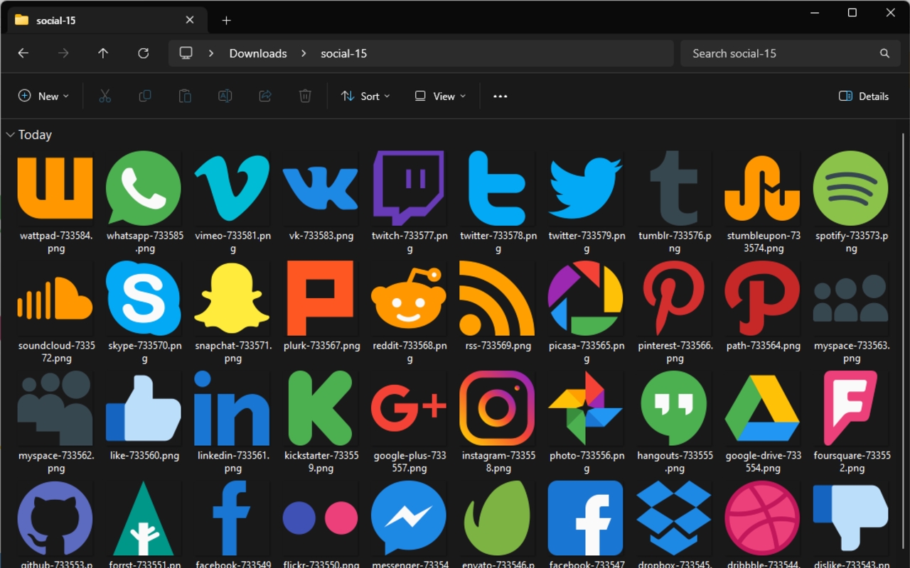Select the Rename icon
This screenshot has width=910, height=568.
[225, 95]
